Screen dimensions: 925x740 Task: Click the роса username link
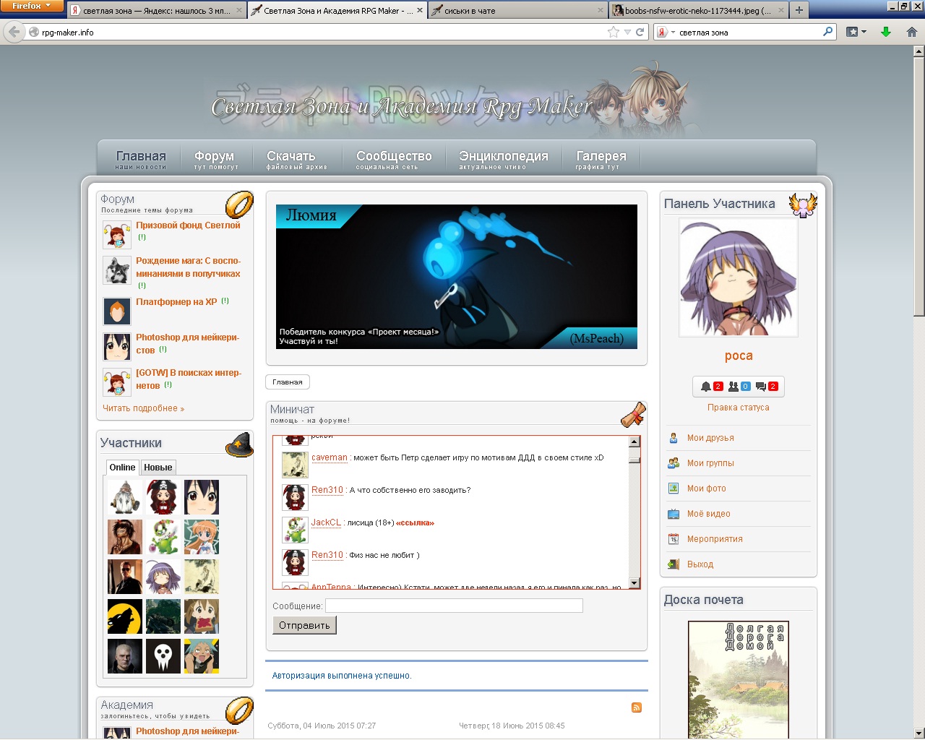pyautogui.click(x=739, y=356)
